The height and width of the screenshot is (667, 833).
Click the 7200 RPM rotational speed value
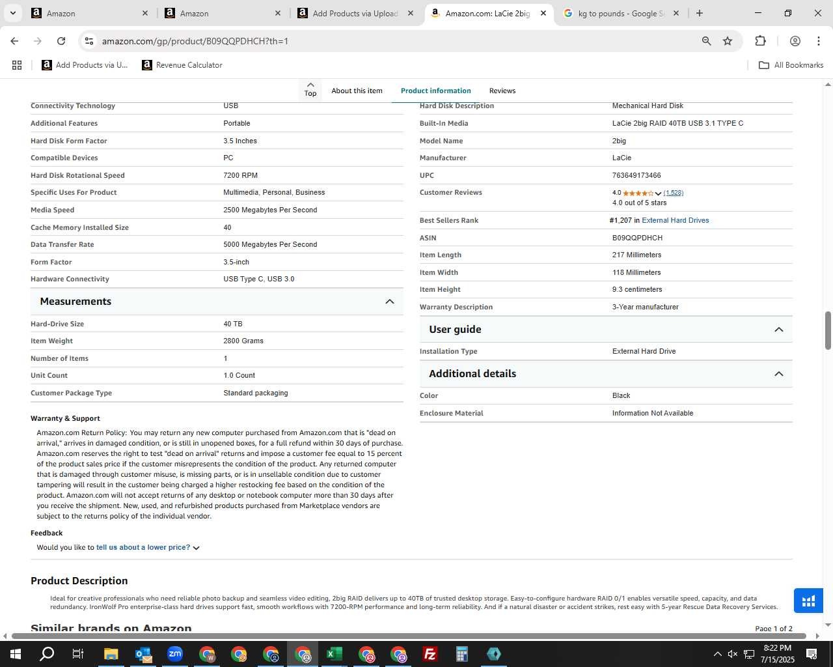click(x=240, y=175)
